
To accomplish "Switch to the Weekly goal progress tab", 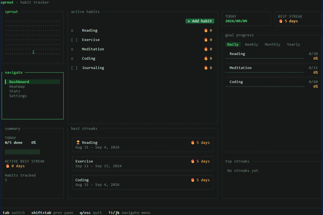I will click(251, 44).
